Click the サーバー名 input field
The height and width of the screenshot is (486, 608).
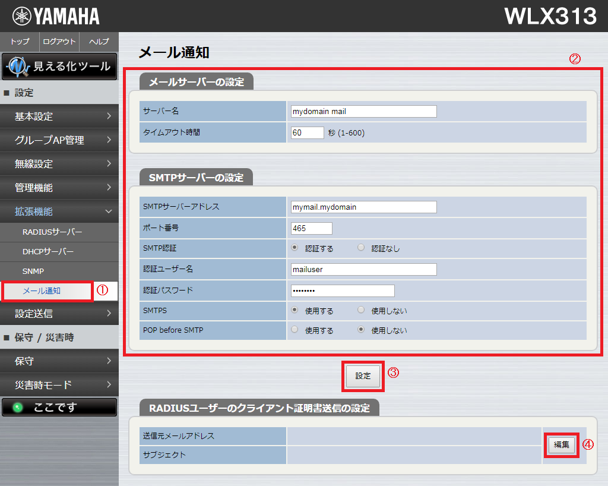tap(363, 111)
